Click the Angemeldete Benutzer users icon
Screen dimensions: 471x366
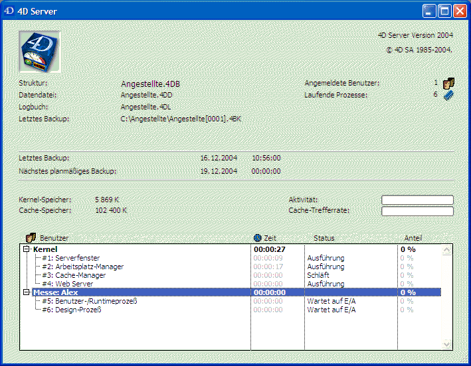448,84
